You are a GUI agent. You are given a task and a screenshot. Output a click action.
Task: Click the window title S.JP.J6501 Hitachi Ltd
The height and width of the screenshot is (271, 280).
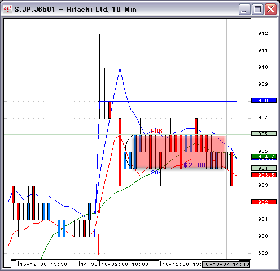[75, 10]
